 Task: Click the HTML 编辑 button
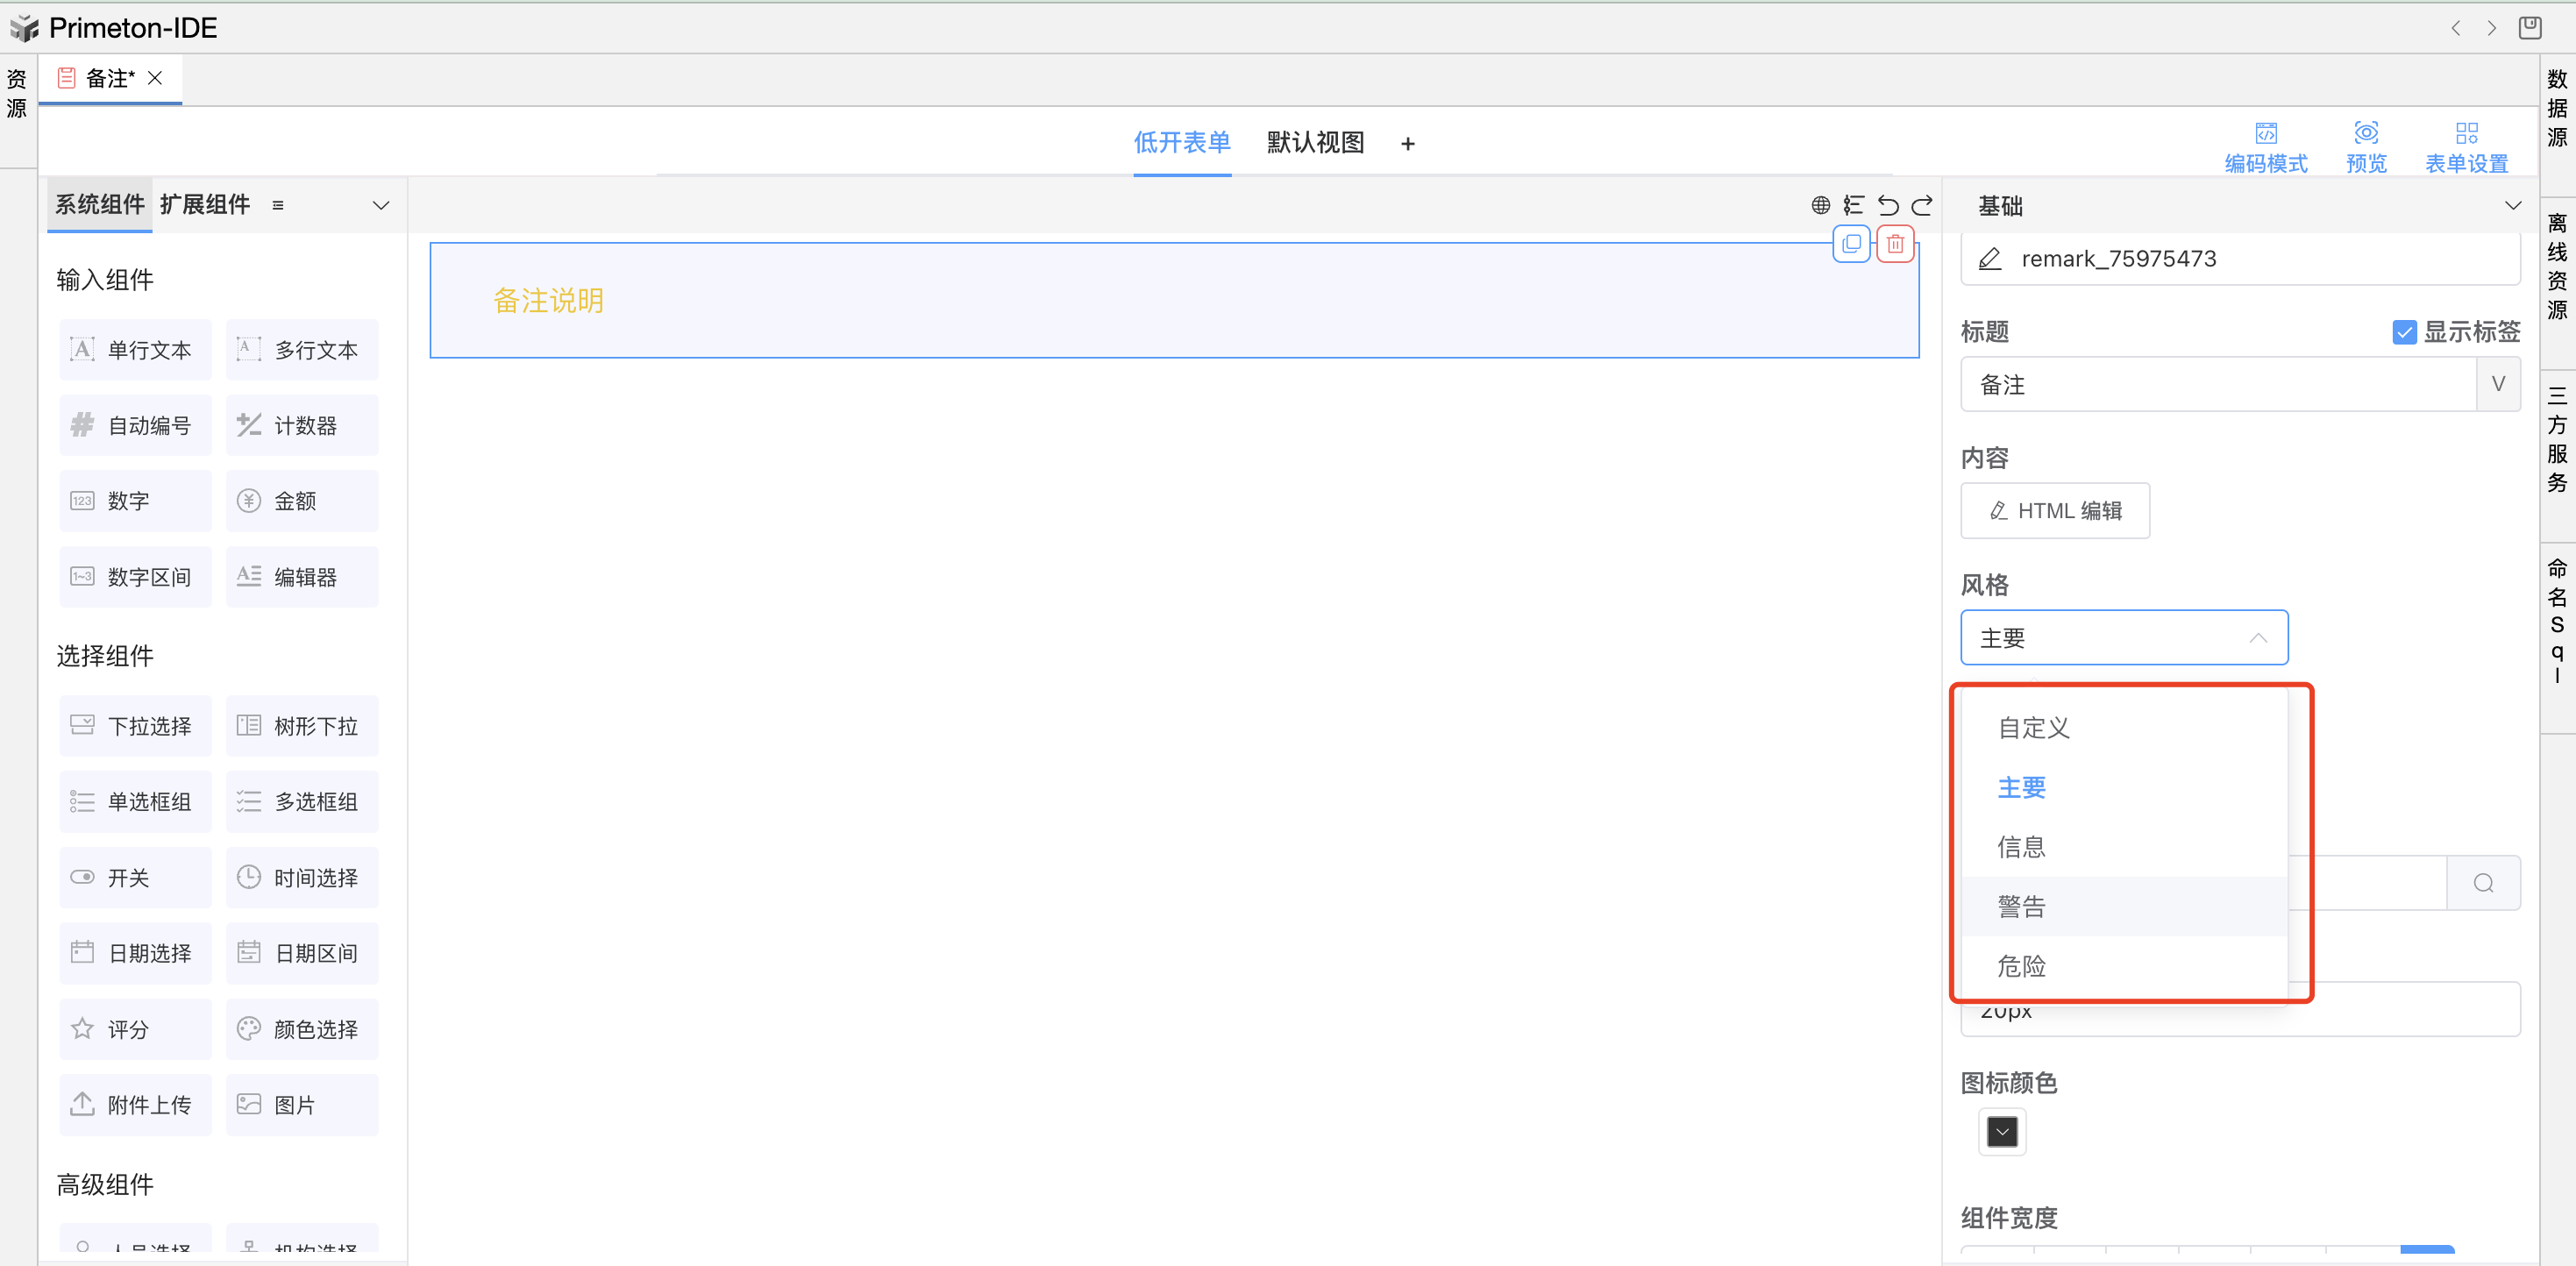pos(2055,511)
